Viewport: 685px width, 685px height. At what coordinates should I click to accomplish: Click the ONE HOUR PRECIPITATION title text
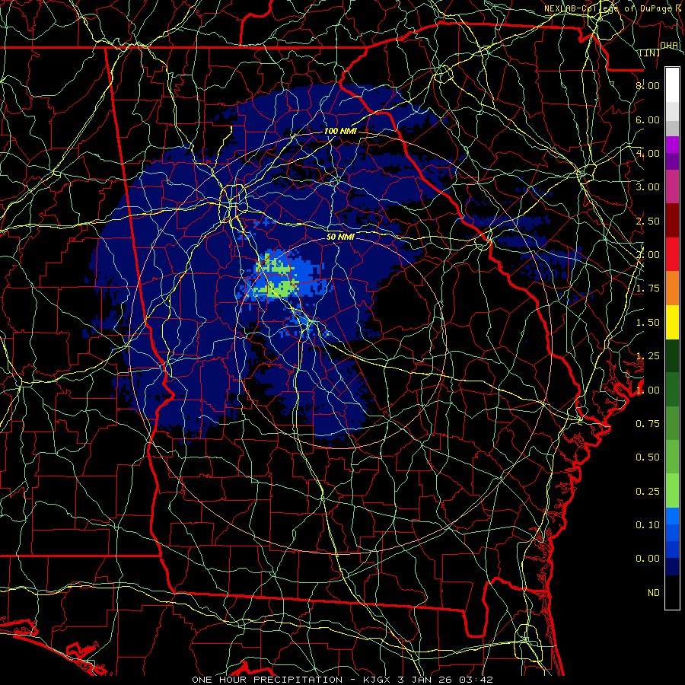coord(267,680)
